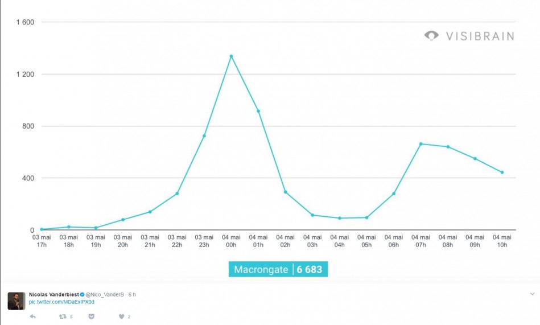Select the data point at 04 mai 01h
This screenshot has height=325, width=540.
click(258, 111)
